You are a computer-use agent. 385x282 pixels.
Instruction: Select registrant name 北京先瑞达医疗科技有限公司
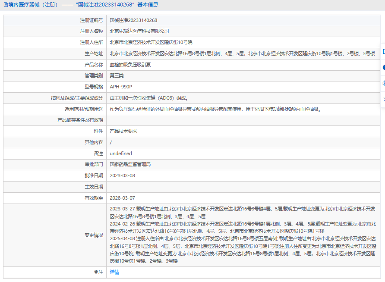pyautogui.click(x=139, y=31)
